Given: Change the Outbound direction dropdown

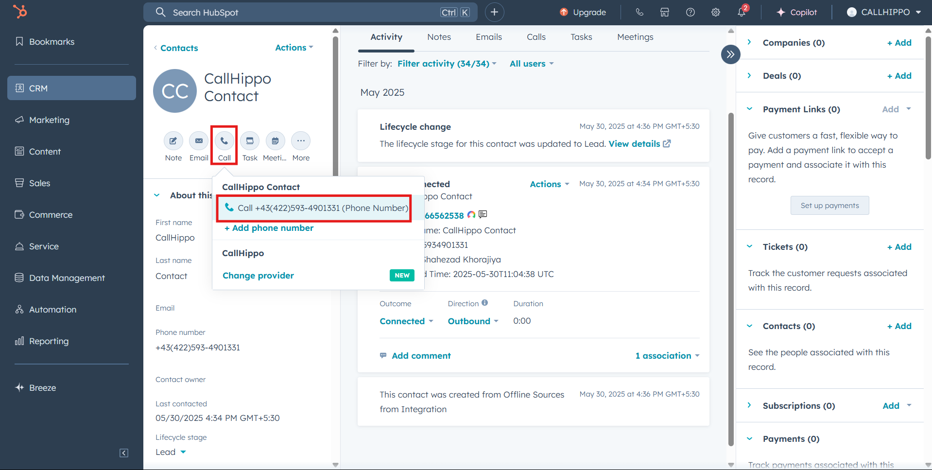Looking at the screenshot, I should [x=473, y=321].
